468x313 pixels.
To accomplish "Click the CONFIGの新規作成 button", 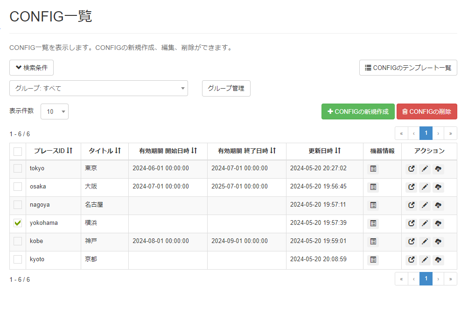I will pyautogui.click(x=358, y=111).
